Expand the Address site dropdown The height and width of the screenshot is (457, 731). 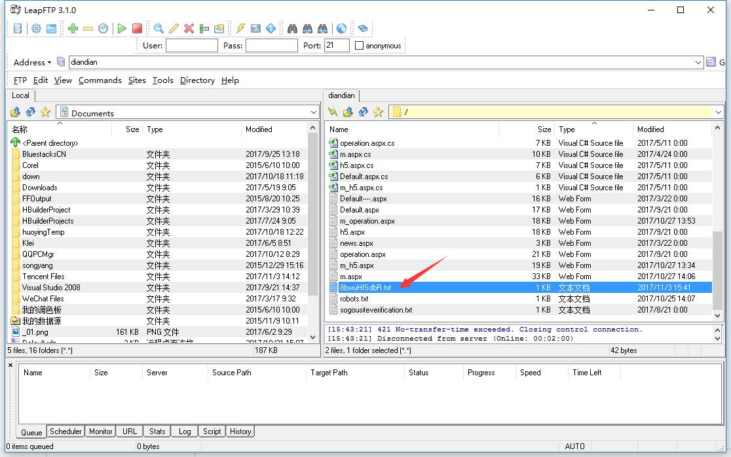698,62
